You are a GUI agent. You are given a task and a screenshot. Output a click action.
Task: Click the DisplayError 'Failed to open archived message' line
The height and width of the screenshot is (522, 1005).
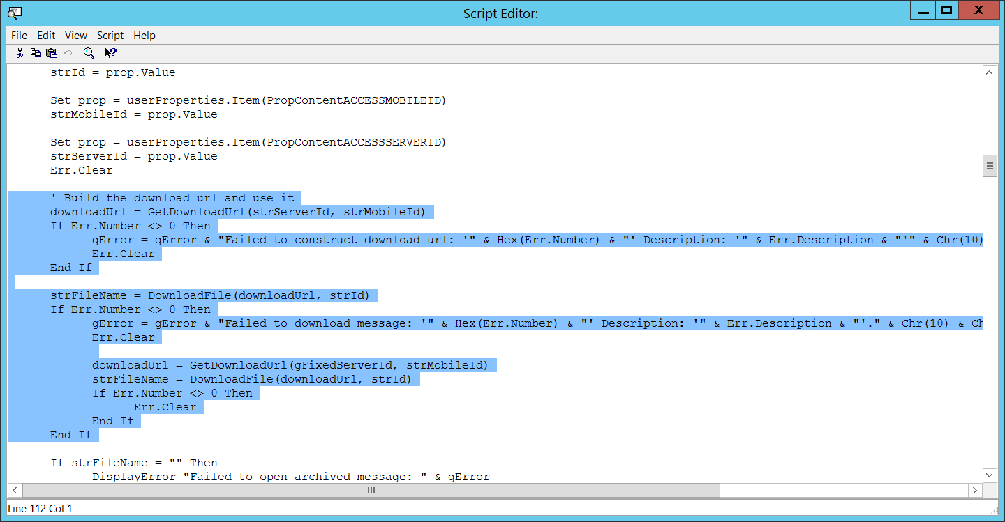tap(291, 477)
